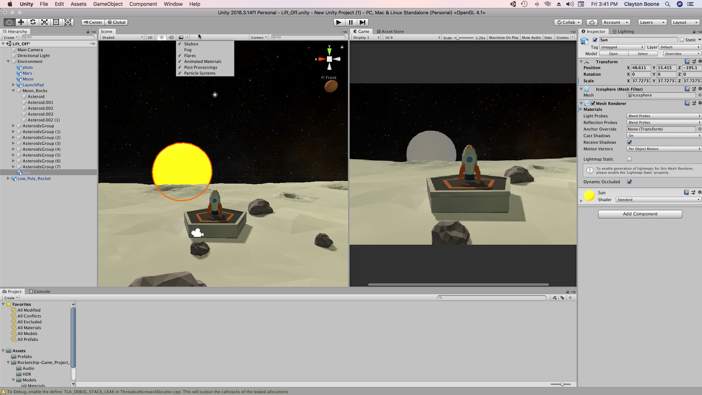This screenshot has height=395, width=702.
Task: Select the Hand tool in toolbar
Action: pos(9,22)
